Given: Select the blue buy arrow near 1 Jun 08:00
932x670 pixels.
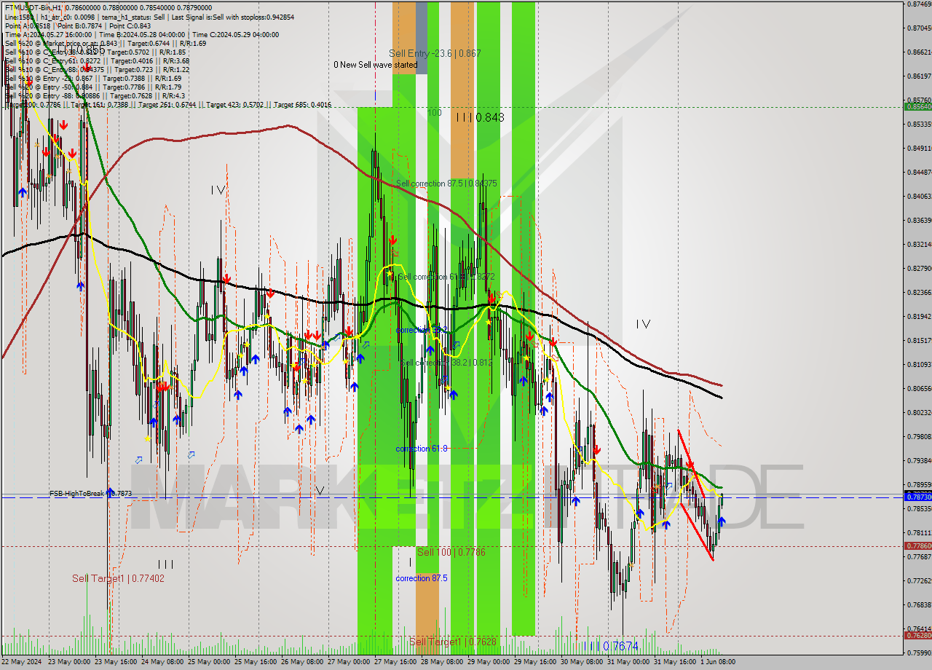Looking at the screenshot, I should (x=722, y=521).
